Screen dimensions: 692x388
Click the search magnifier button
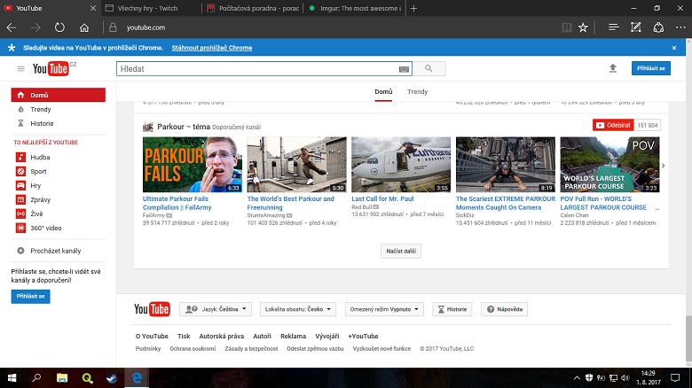[429, 68]
